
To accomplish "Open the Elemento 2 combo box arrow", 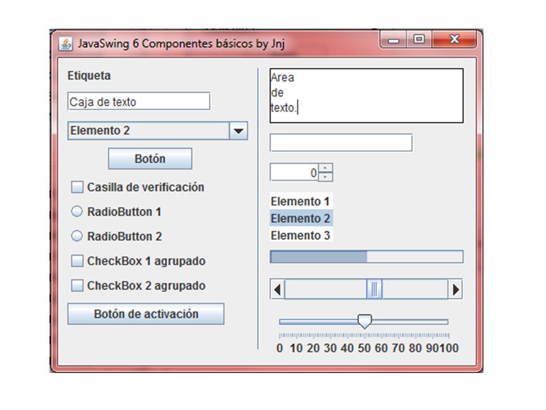I will (x=238, y=131).
